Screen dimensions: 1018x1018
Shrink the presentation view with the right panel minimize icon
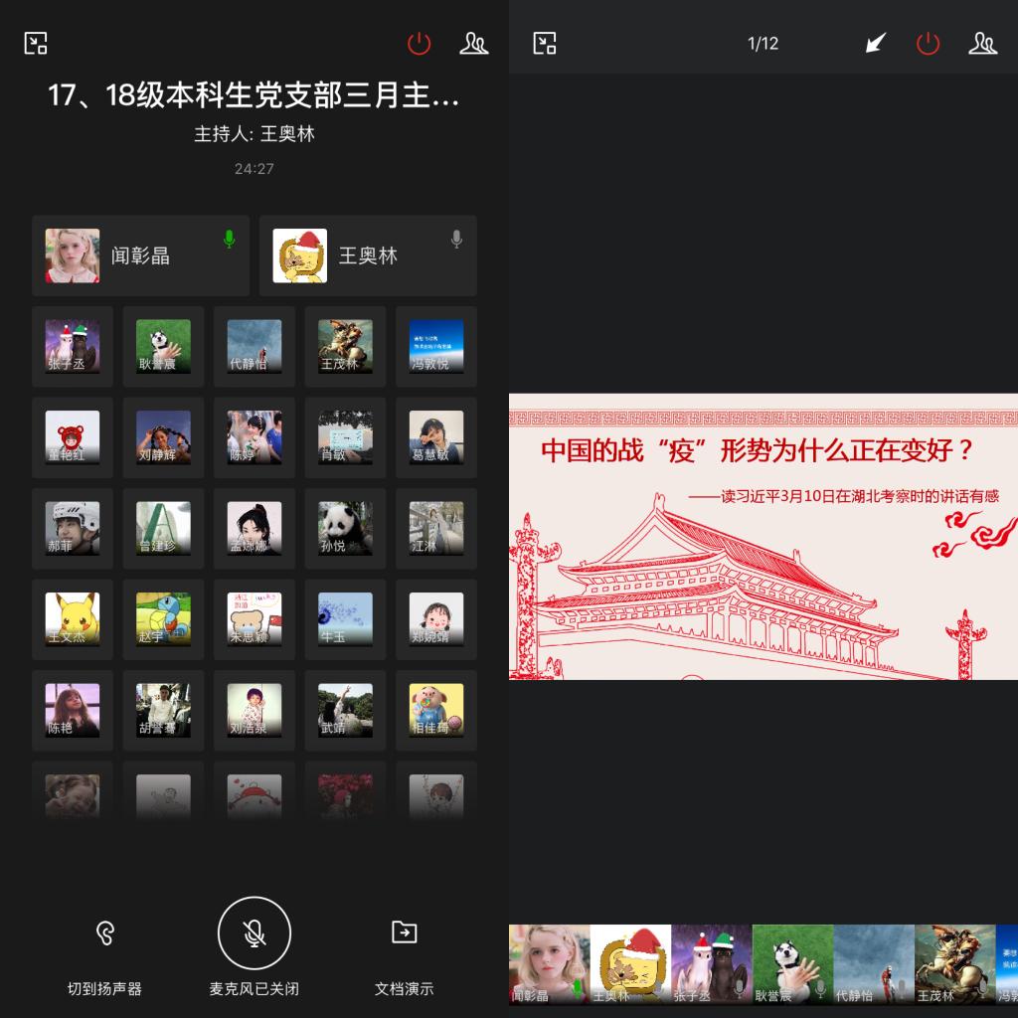pyautogui.click(x=545, y=44)
